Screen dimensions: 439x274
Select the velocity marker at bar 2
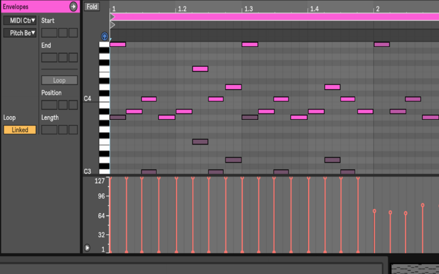point(374,211)
